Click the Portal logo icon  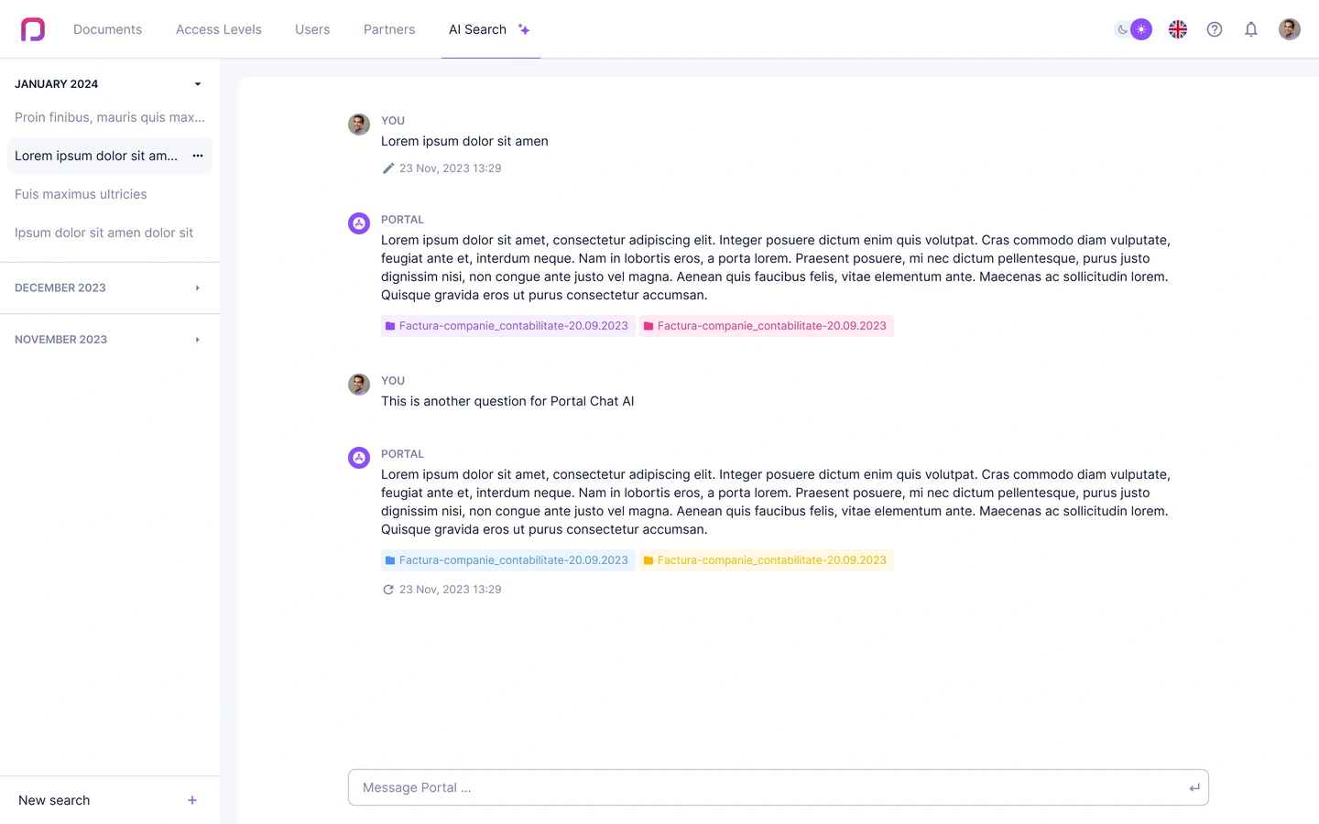(x=33, y=29)
